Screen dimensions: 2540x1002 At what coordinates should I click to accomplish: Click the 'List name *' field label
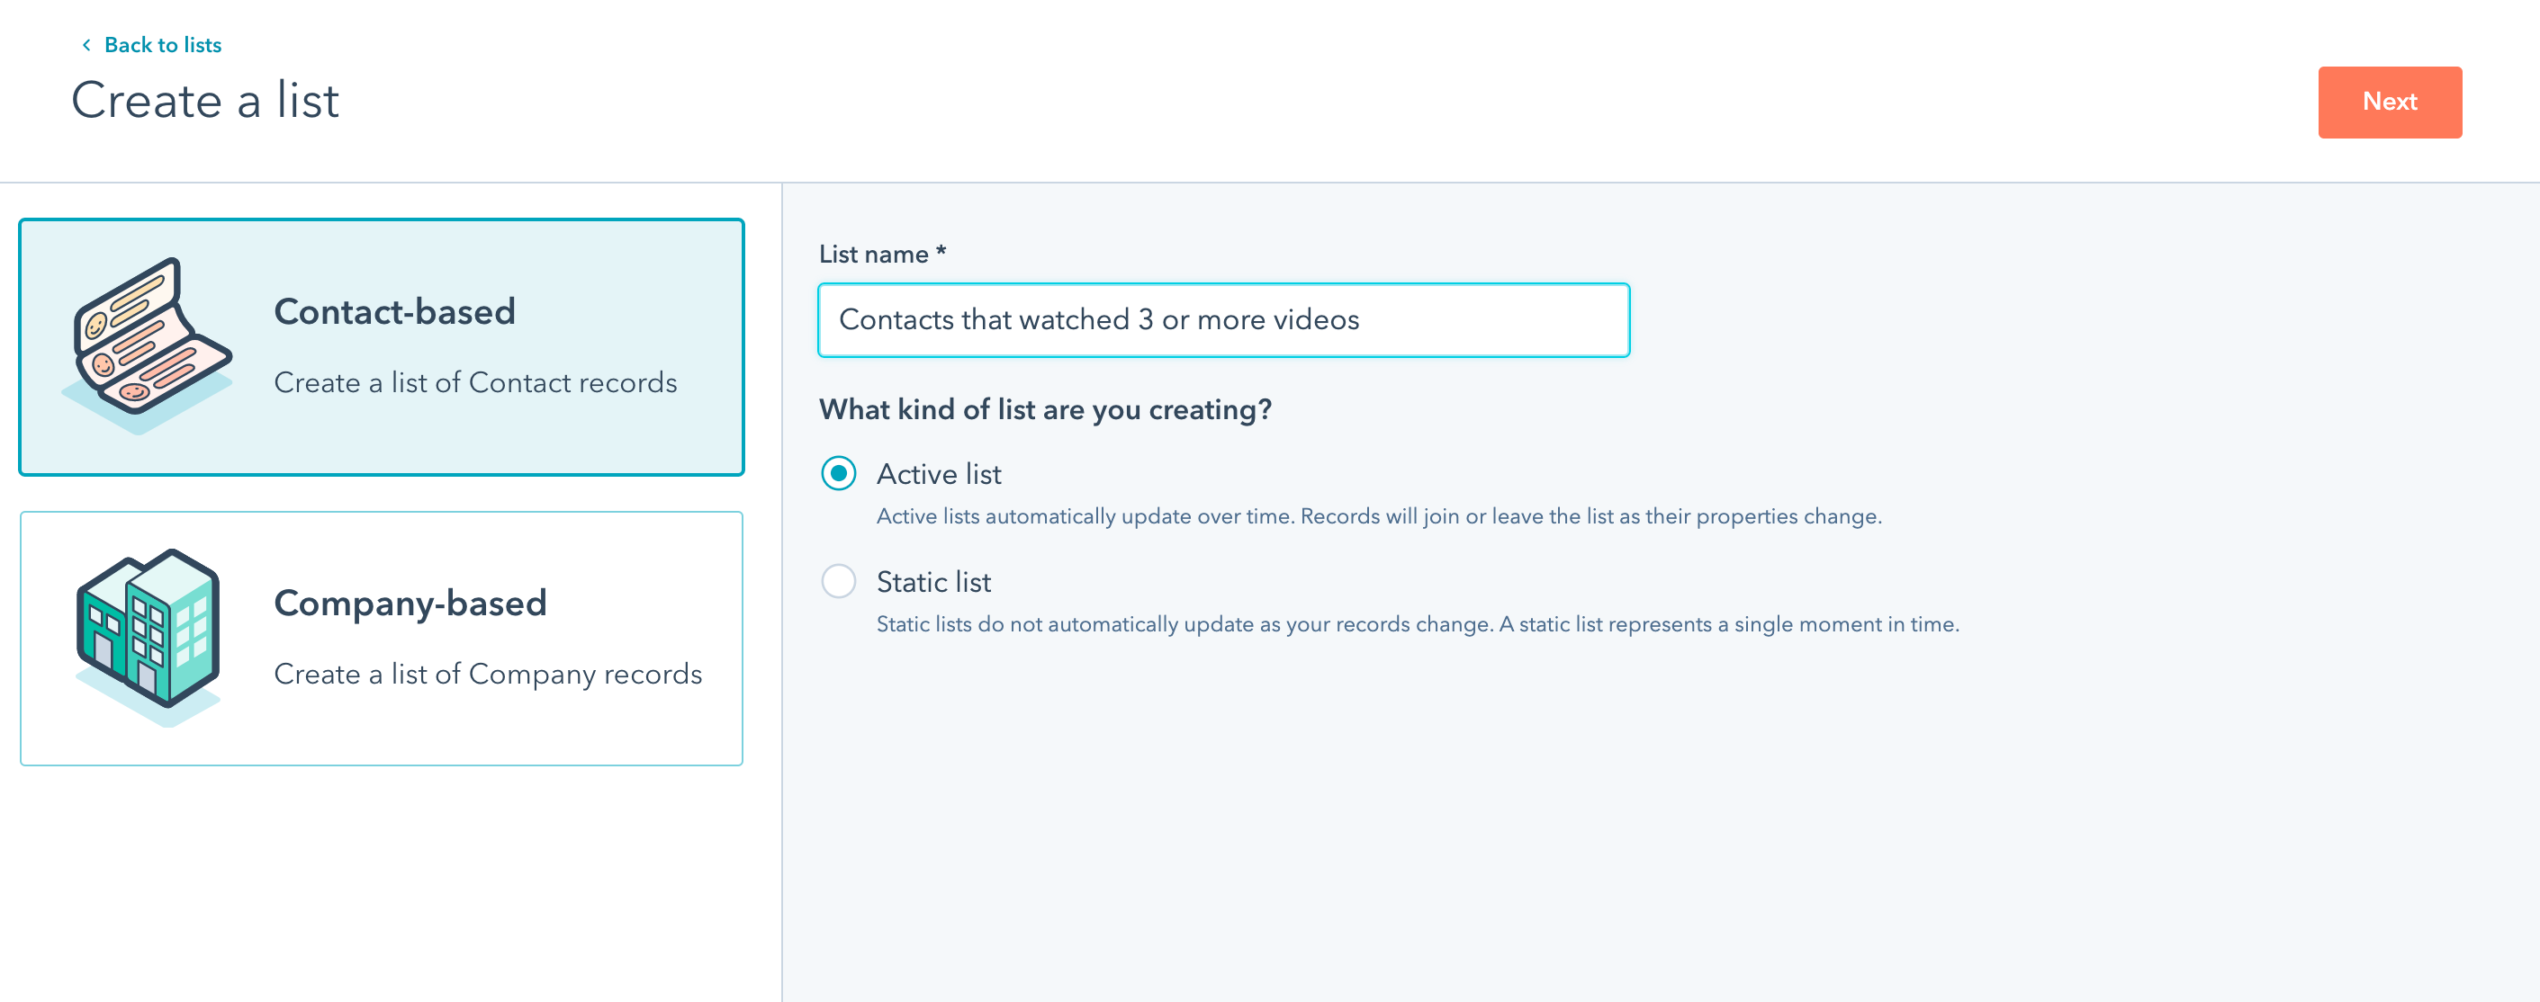click(x=882, y=255)
